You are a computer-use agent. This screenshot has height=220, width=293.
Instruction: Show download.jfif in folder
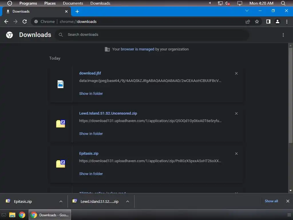pyautogui.click(x=91, y=94)
